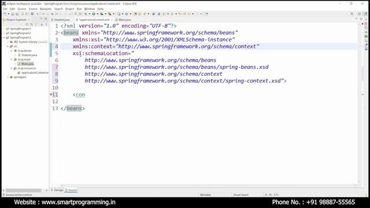Maximize the Project Explorer panel
This screenshot has height=208, width=370.
click(46, 19)
